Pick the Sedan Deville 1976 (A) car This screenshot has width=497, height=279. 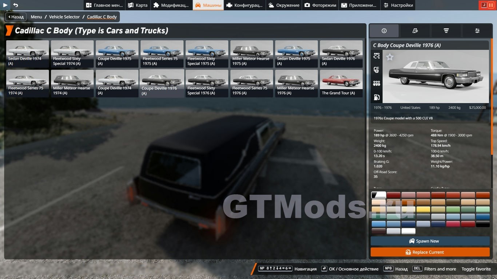pos(341,54)
